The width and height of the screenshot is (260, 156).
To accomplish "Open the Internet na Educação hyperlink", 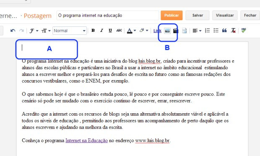I will tap(86, 140).
